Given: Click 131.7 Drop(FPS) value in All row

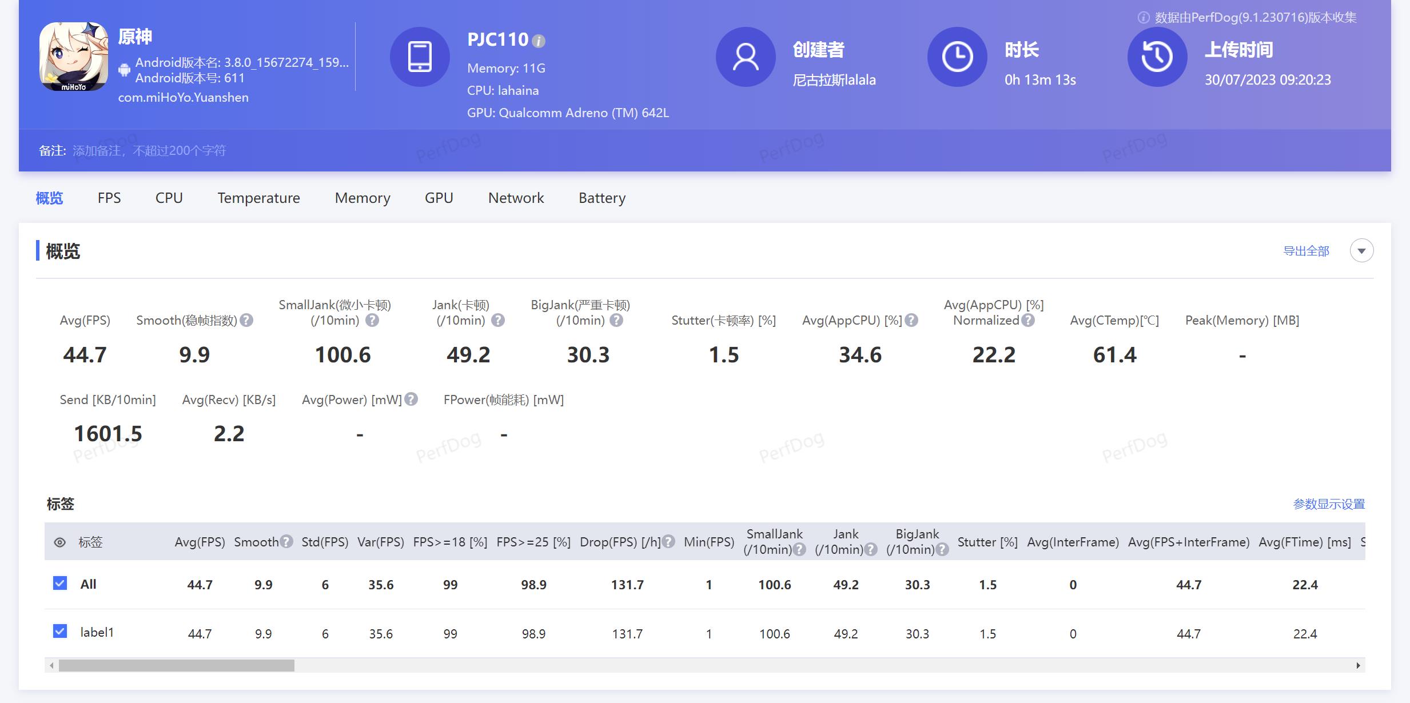Looking at the screenshot, I should (627, 585).
